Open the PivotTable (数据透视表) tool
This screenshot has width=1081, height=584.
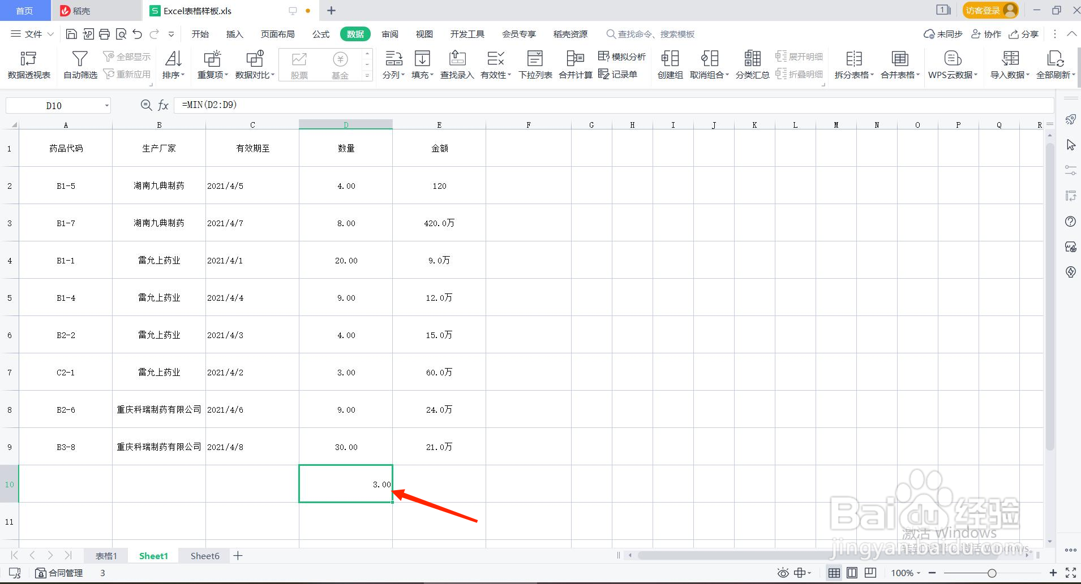29,64
